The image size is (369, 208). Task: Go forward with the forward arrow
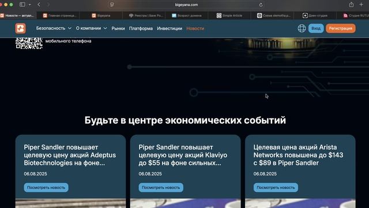[48, 5]
